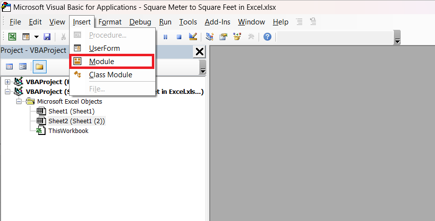Open the Edit menu
This screenshot has width=435, height=221.
point(35,22)
